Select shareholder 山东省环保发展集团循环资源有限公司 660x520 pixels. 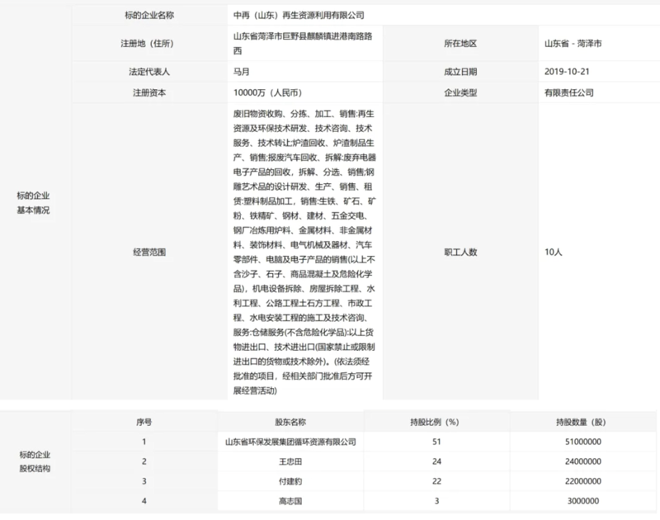[x=290, y=442]
